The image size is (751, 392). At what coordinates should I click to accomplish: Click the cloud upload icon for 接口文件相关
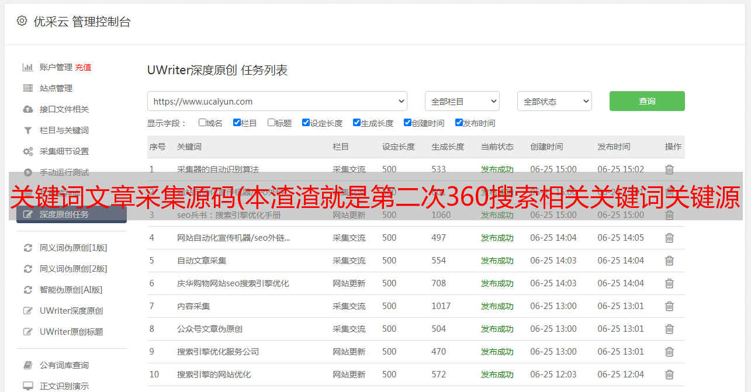pos(27,109)
